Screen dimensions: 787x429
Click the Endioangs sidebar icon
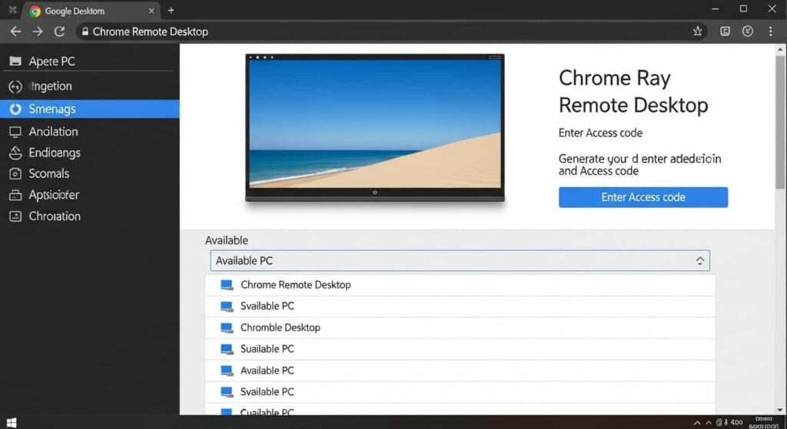click(x=15, y=153)
